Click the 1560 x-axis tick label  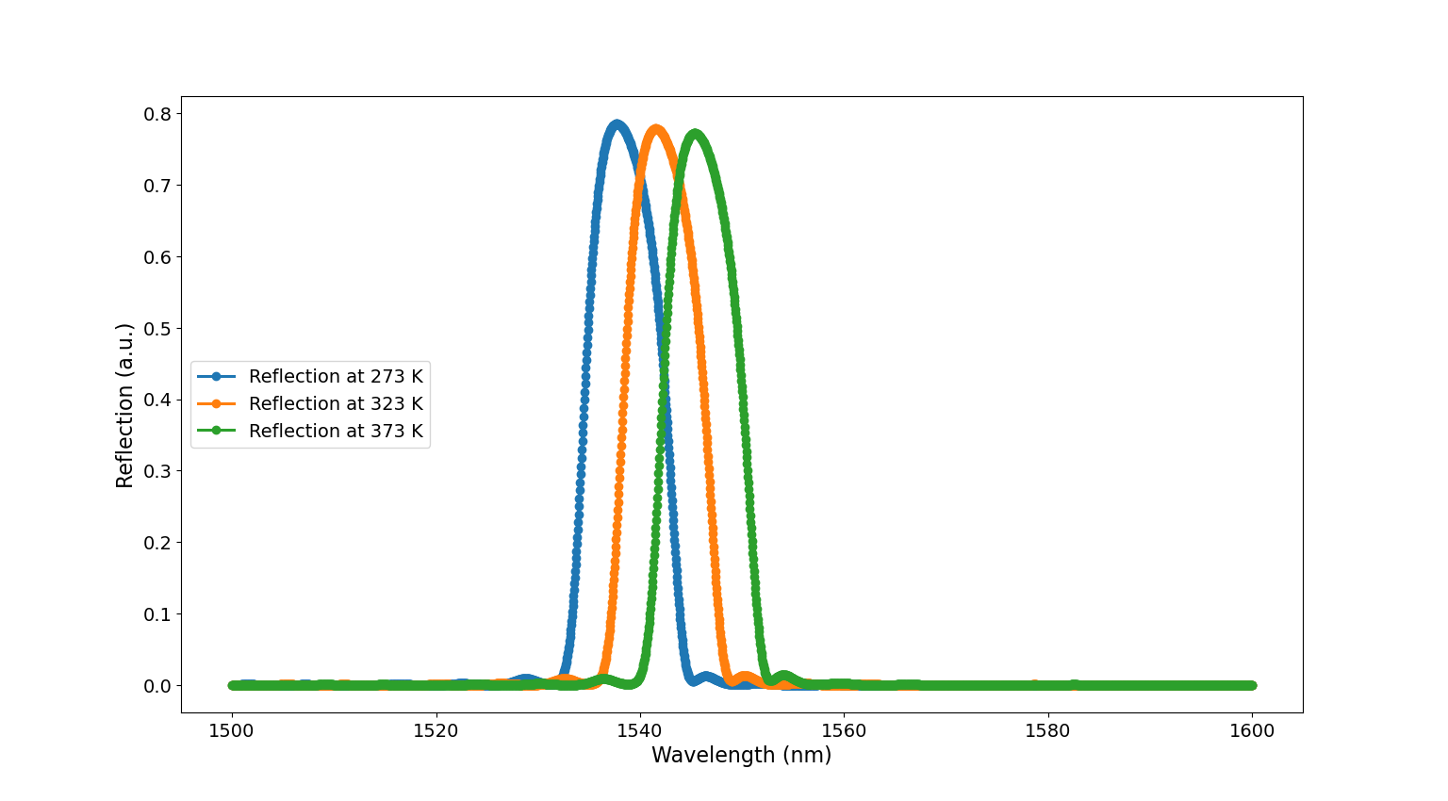[844, 731]
